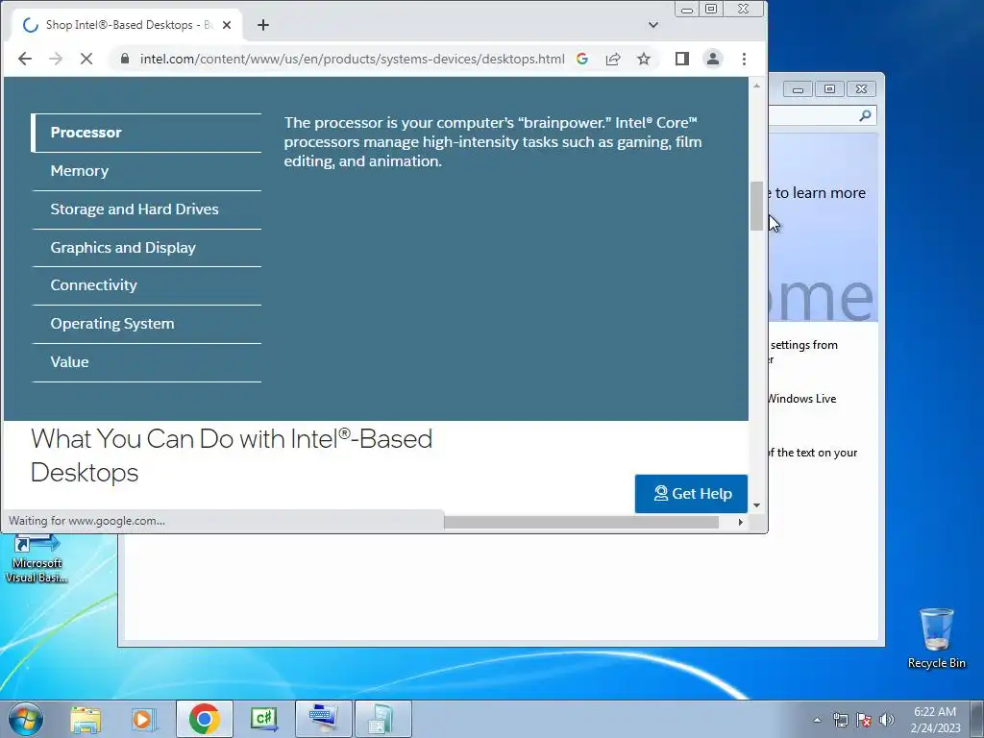Click the processor description paragraph
The image size is (984, 738).
pyautogui.click(x=493, y=142)
